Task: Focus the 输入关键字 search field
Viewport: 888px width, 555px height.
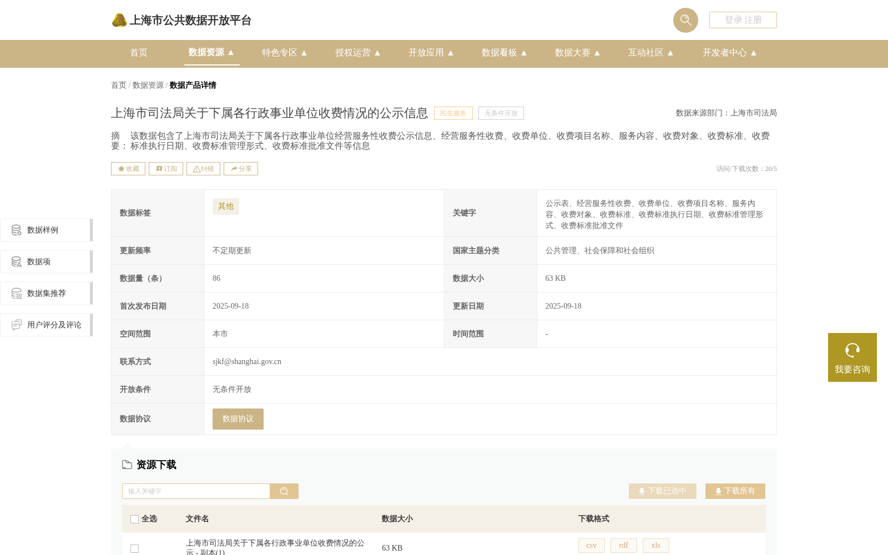Action: click(x=196, y=491)
